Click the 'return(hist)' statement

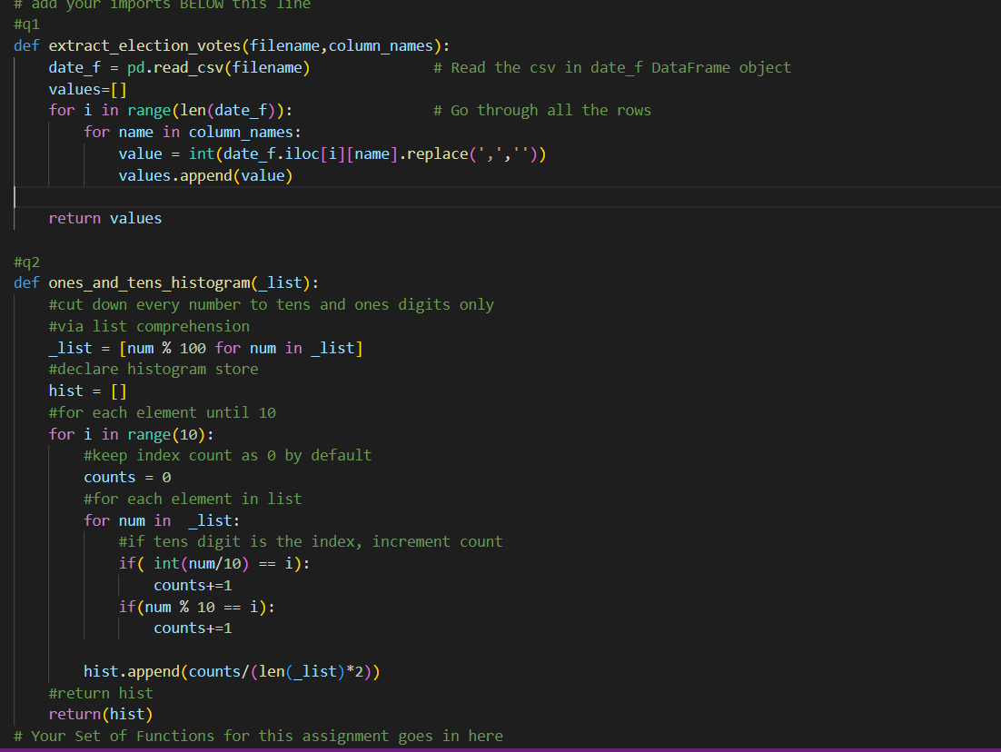click(x=101, y=715)
